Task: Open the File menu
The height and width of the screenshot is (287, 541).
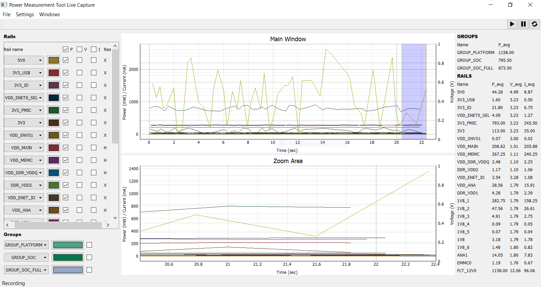Action: [6, 15]
